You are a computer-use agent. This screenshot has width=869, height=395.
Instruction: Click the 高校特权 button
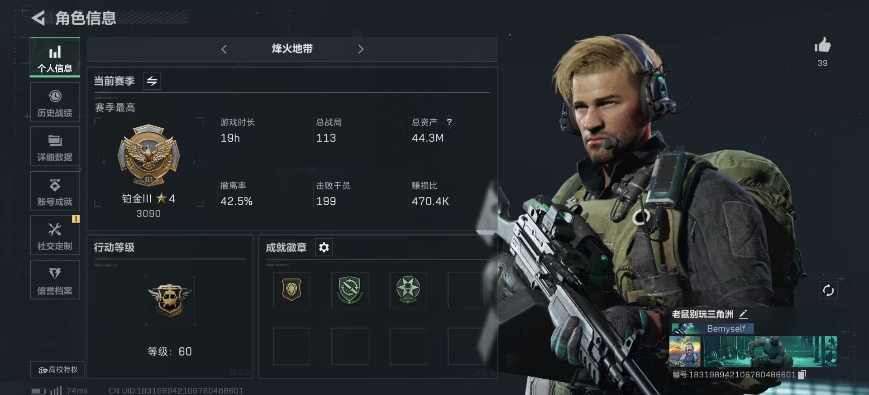pyautogui.click(x=57, y=370)
